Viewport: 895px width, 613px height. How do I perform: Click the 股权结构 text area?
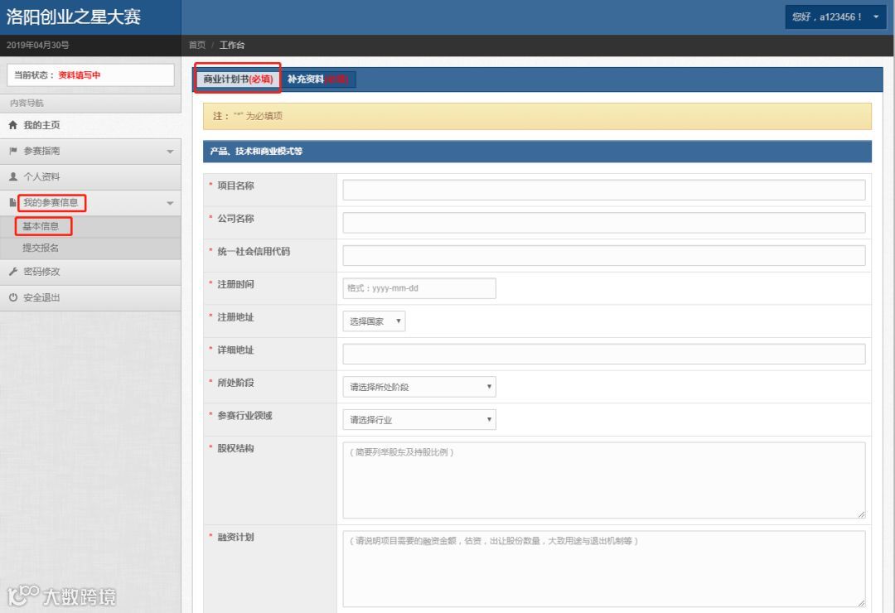point(604,480)
